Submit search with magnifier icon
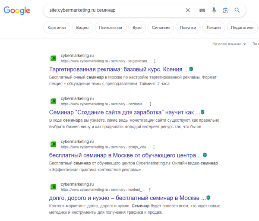 coord(237,10)
